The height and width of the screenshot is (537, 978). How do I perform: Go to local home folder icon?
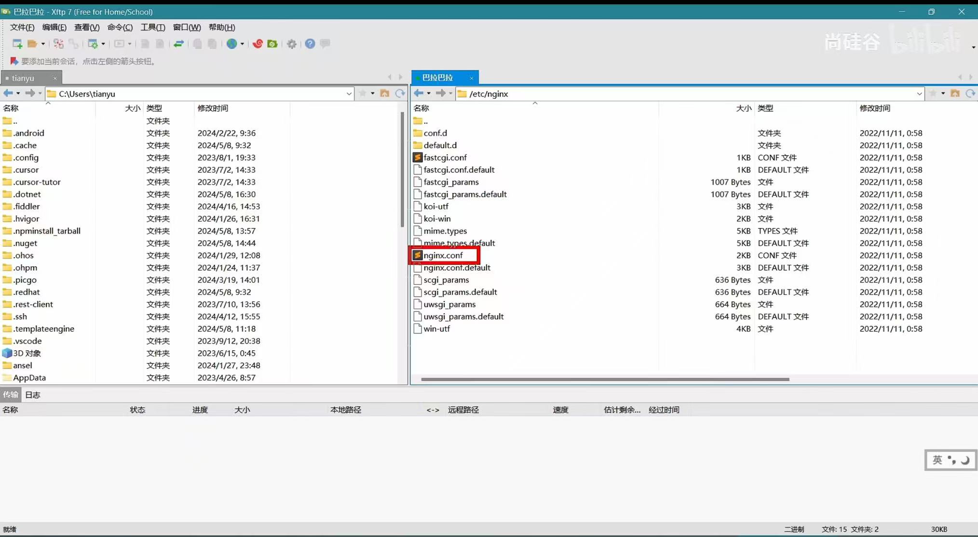tap(384, 94)
